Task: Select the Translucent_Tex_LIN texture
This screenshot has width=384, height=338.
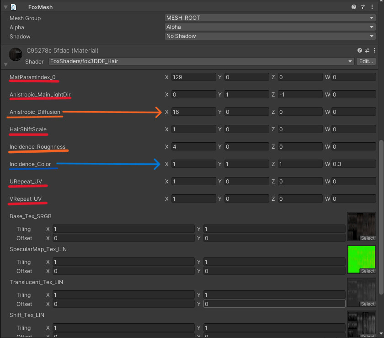Action: [x=368, y=304]
